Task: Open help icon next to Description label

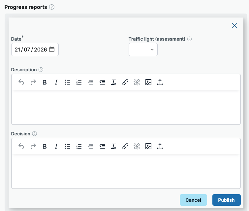Action: coord(41,70)
